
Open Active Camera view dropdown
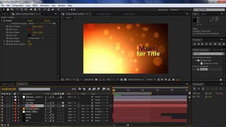136,80
